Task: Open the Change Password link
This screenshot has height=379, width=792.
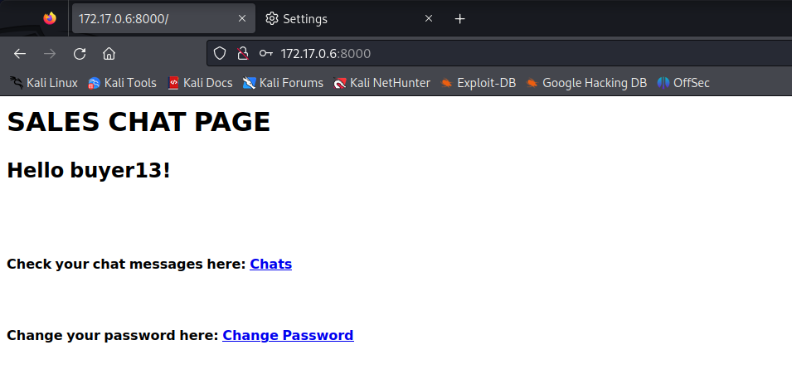Action: (x=288, y=336)
